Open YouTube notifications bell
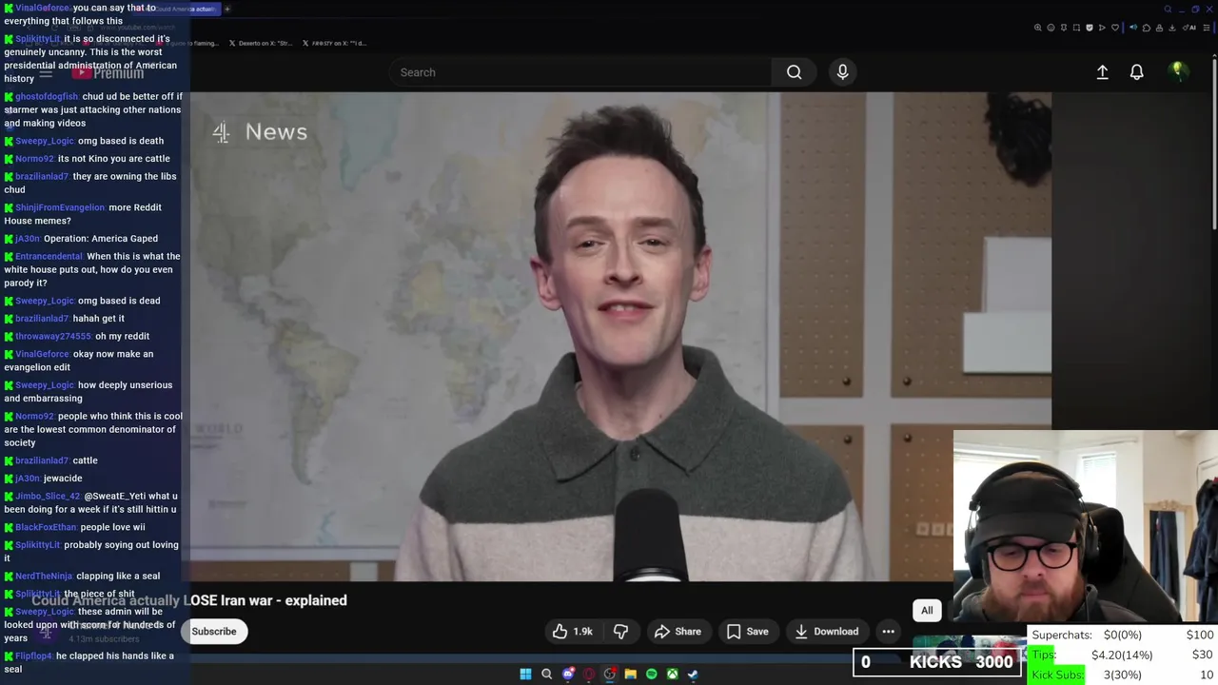Viewport: 1218px width, 685px height. (1136, 72)
